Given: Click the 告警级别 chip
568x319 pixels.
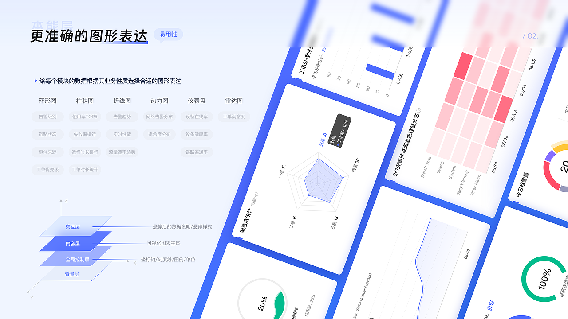Looking at the screenshot, I should point(47,117).
